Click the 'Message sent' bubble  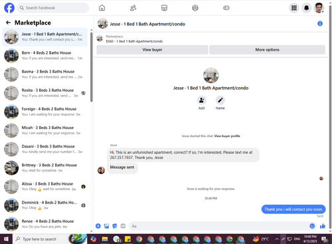tap(122, 168)
